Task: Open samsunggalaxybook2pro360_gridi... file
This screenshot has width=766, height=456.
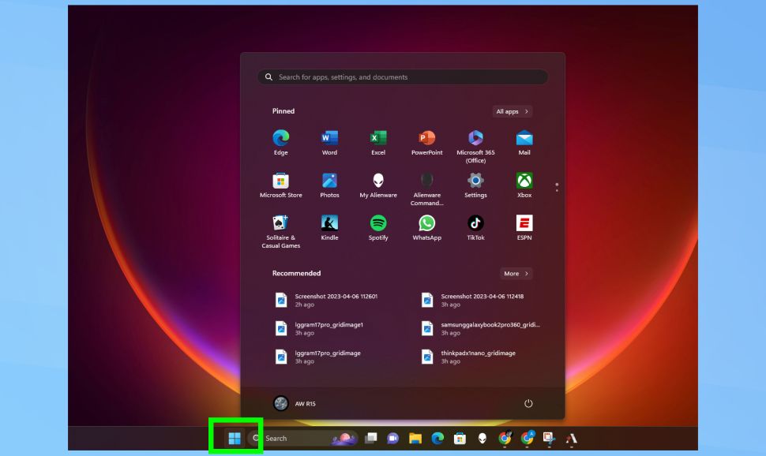Action: (481, 328)
